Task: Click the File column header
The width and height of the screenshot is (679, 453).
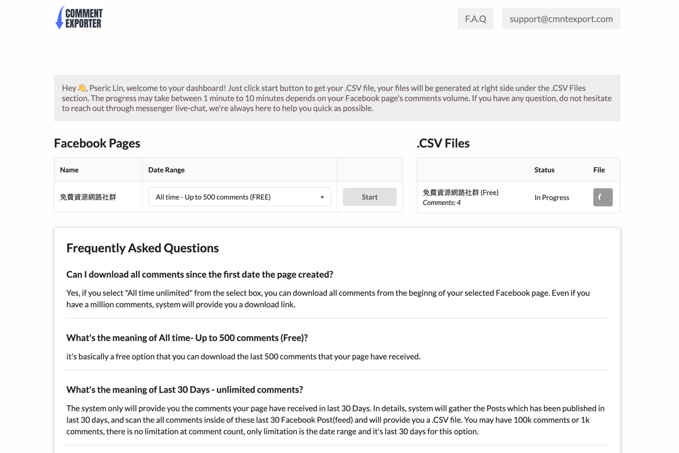Action: pos(599,170)
